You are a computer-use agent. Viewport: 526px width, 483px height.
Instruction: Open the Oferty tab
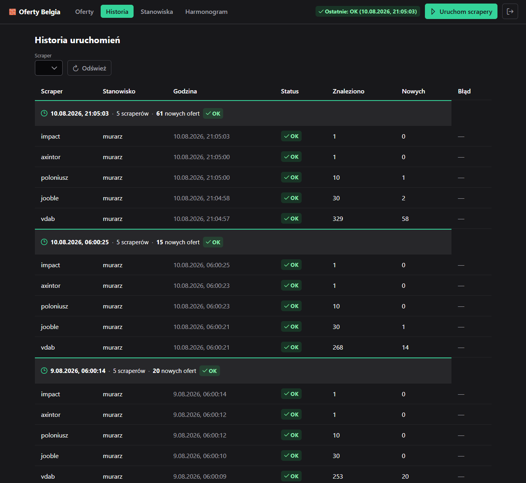(84, 11)
